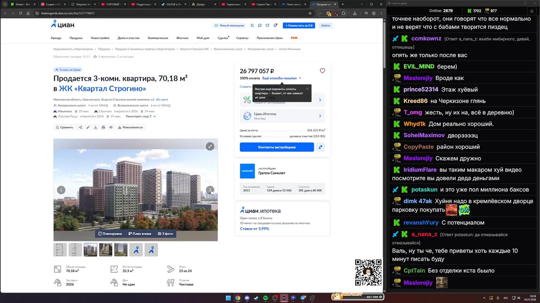Open notifications bell icon in Cian header
The width and height of the screenshot is (540, 303).
click(275, 26)
